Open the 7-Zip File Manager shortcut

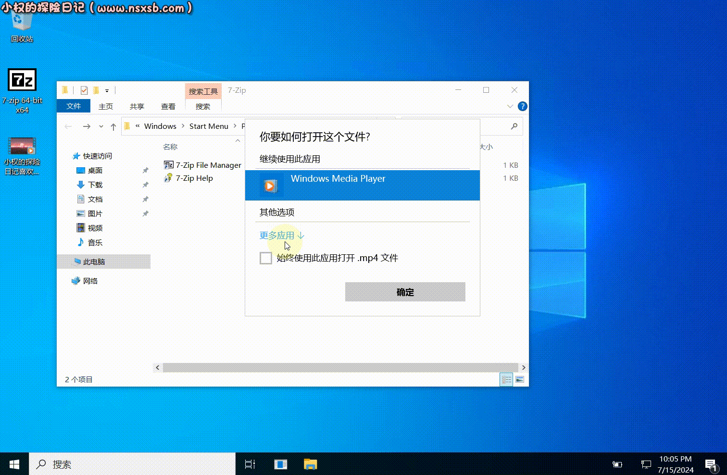(x=202, y=165)
